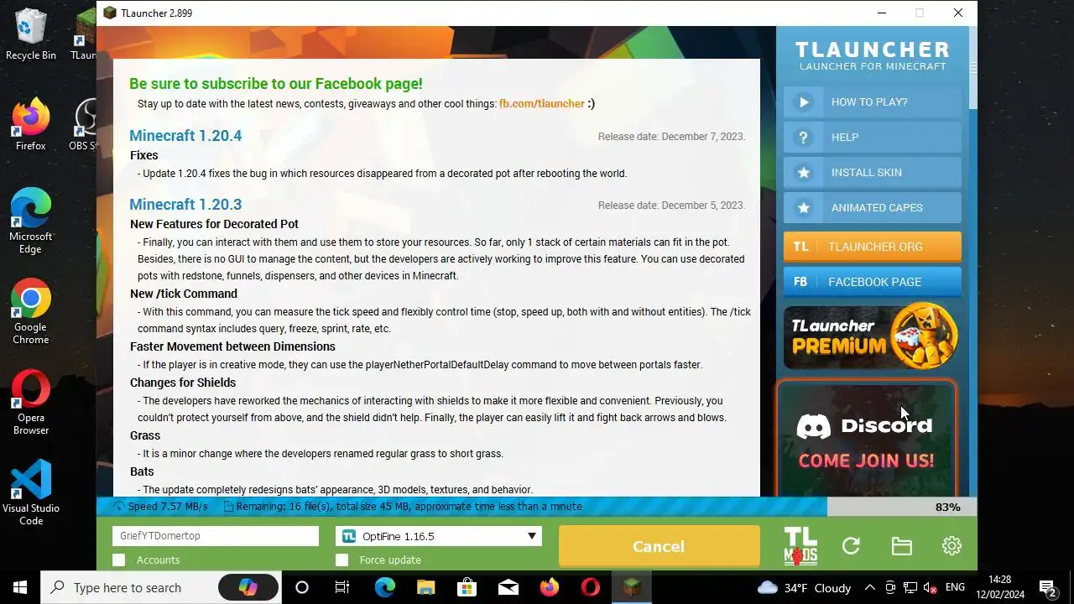The height and width of the screenshot is (604, 1074).
Task: Click the Minecraft 1.20.4 heading
Action: (x=185, y=136)
